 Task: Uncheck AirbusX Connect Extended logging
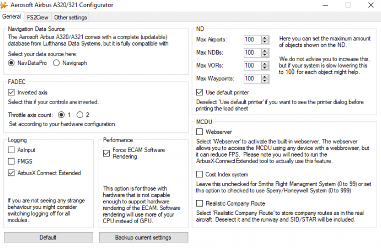click(11, 172)
